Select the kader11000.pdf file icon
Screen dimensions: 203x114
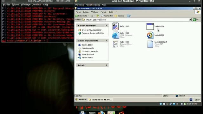pyautogui.click(x=150, y=44)
